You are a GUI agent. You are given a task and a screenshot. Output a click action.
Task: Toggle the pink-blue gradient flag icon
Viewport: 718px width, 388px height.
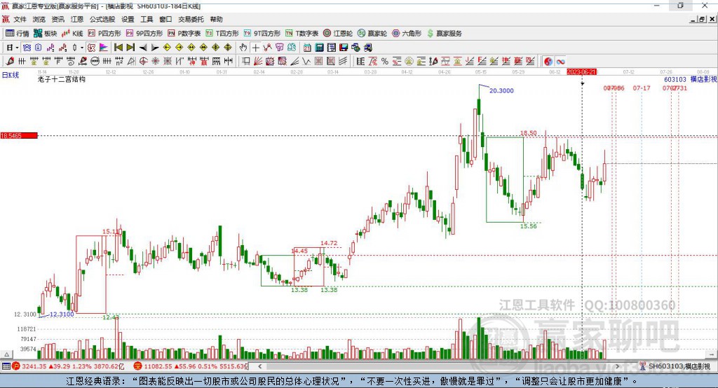click(104, 48)
